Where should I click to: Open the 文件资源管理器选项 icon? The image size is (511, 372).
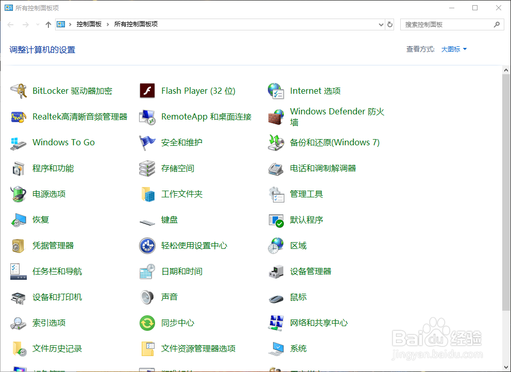tap(147, 349)
